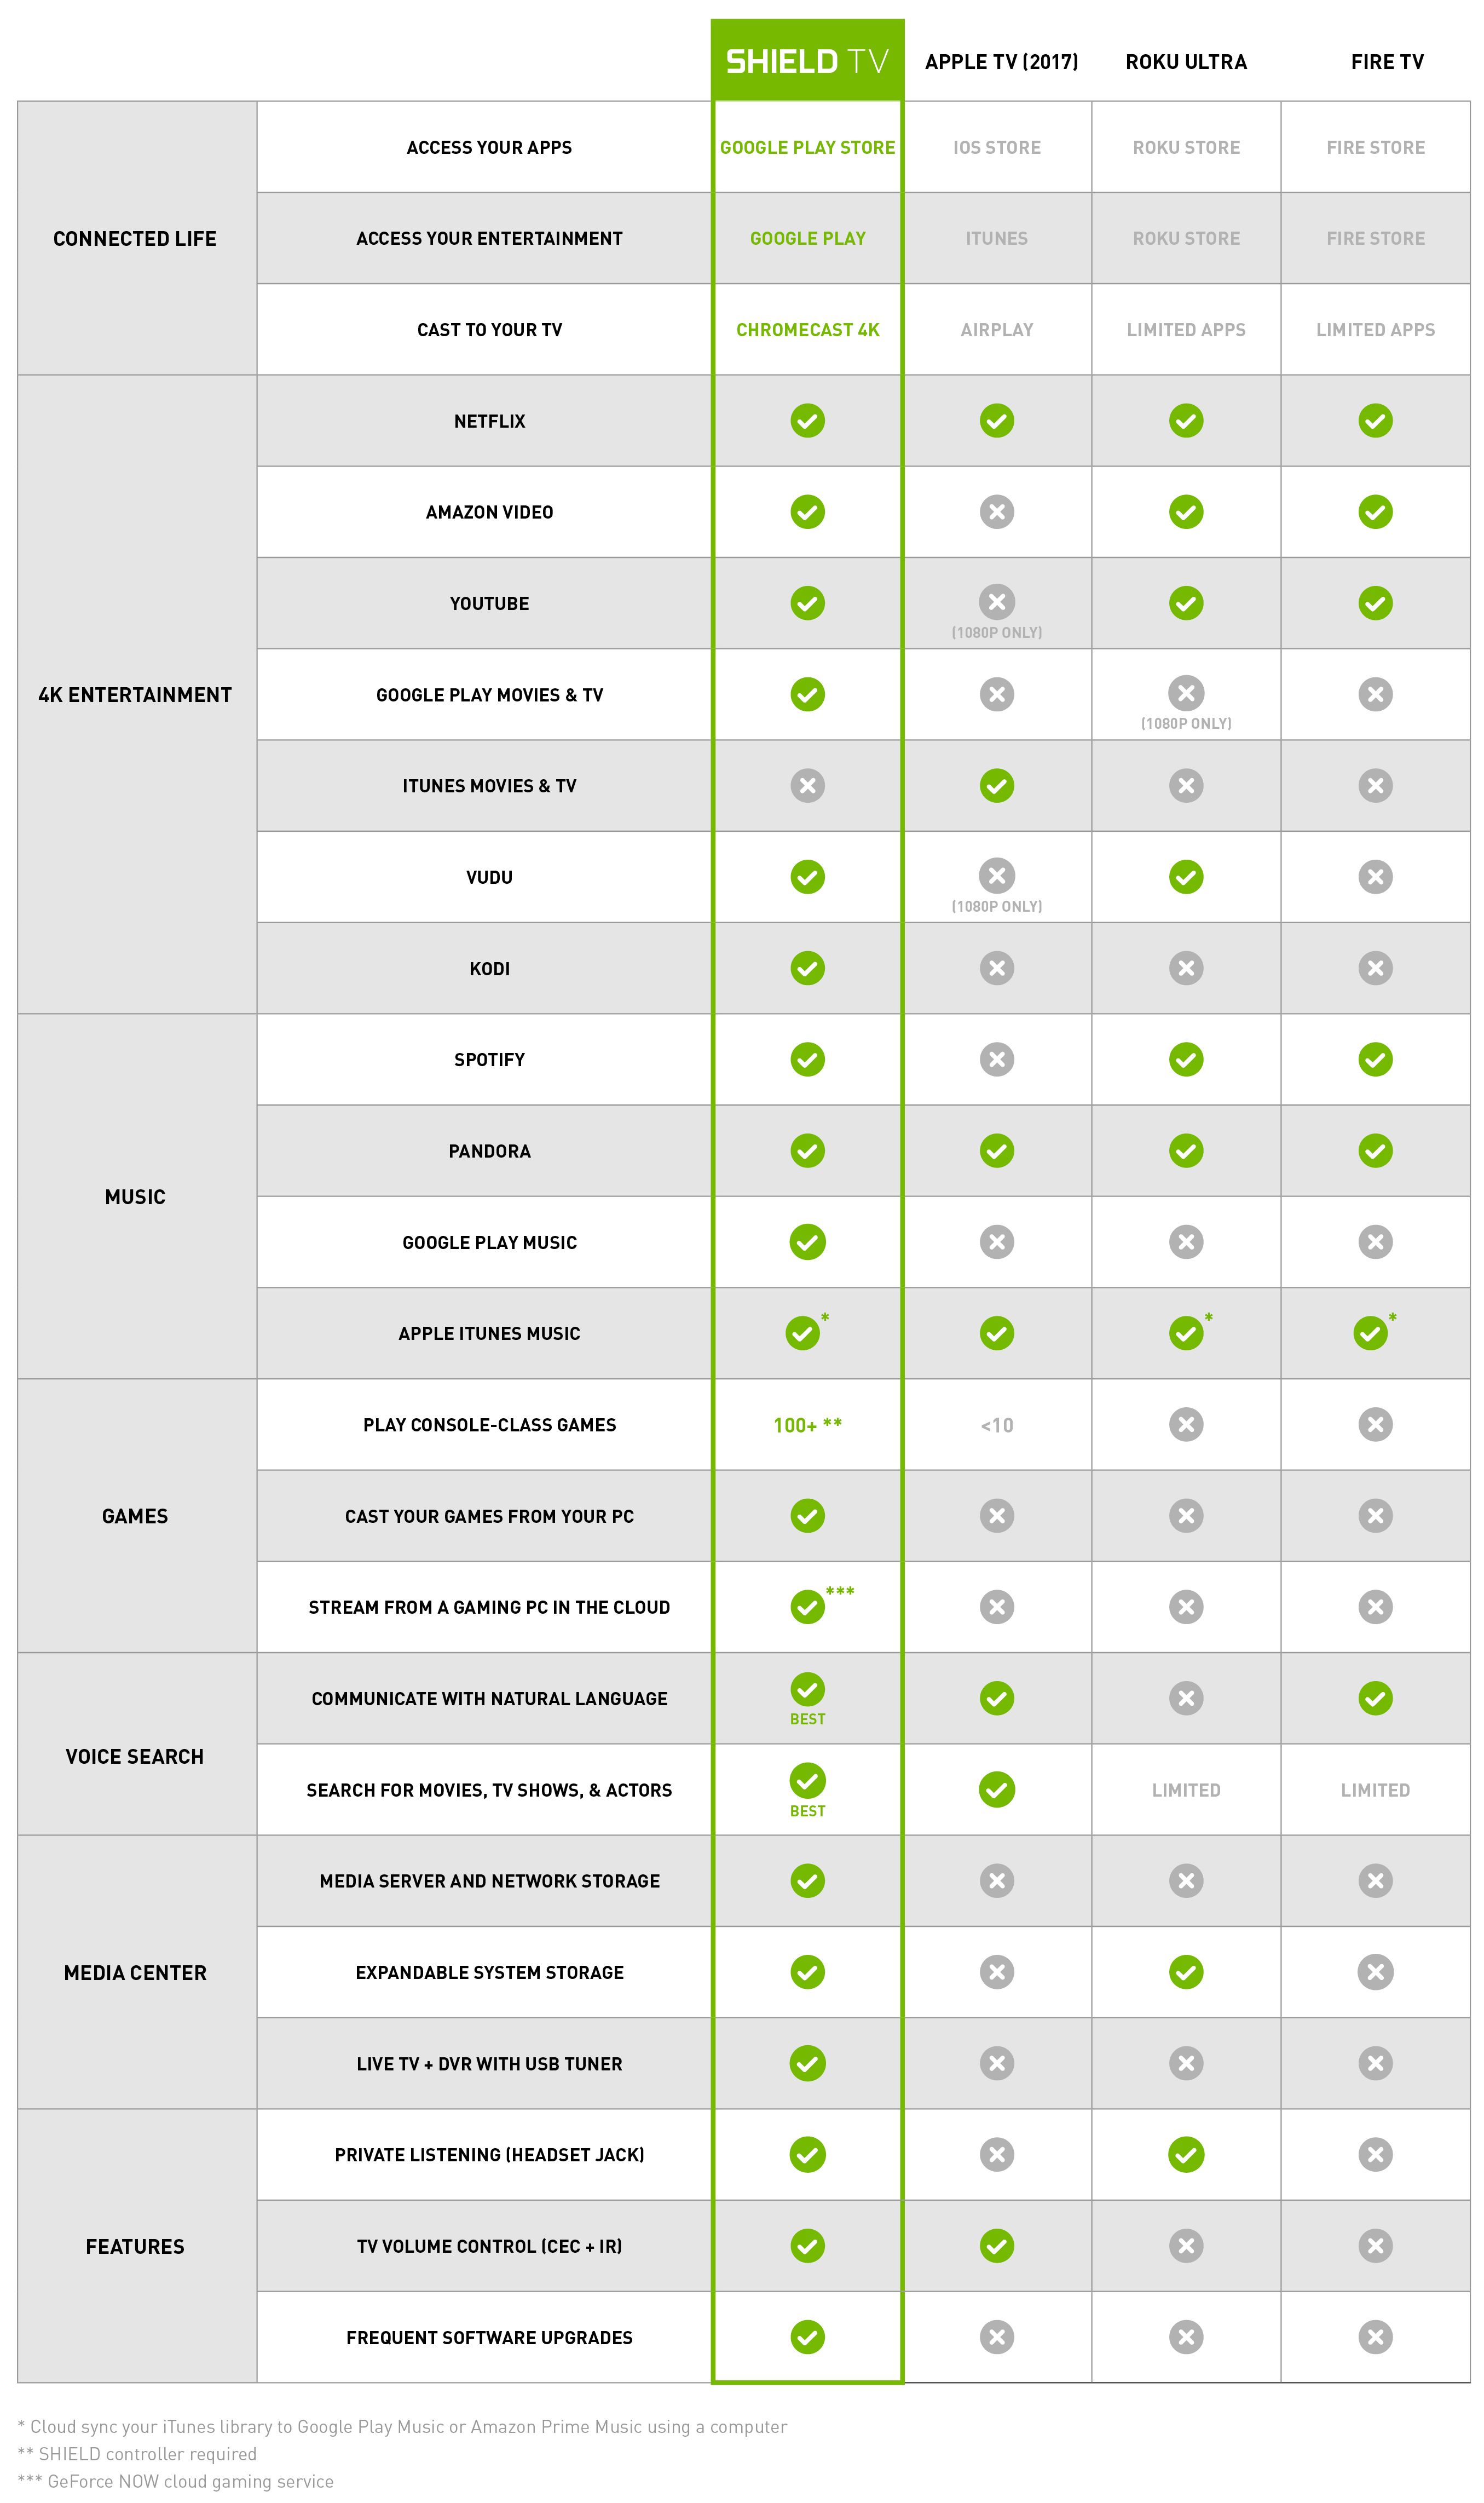The height and width of the screenshot is (2503, 1484).
Task: Click Expandable System Storage checkmark under Roku Ultra
Action: point(1186,1972)
